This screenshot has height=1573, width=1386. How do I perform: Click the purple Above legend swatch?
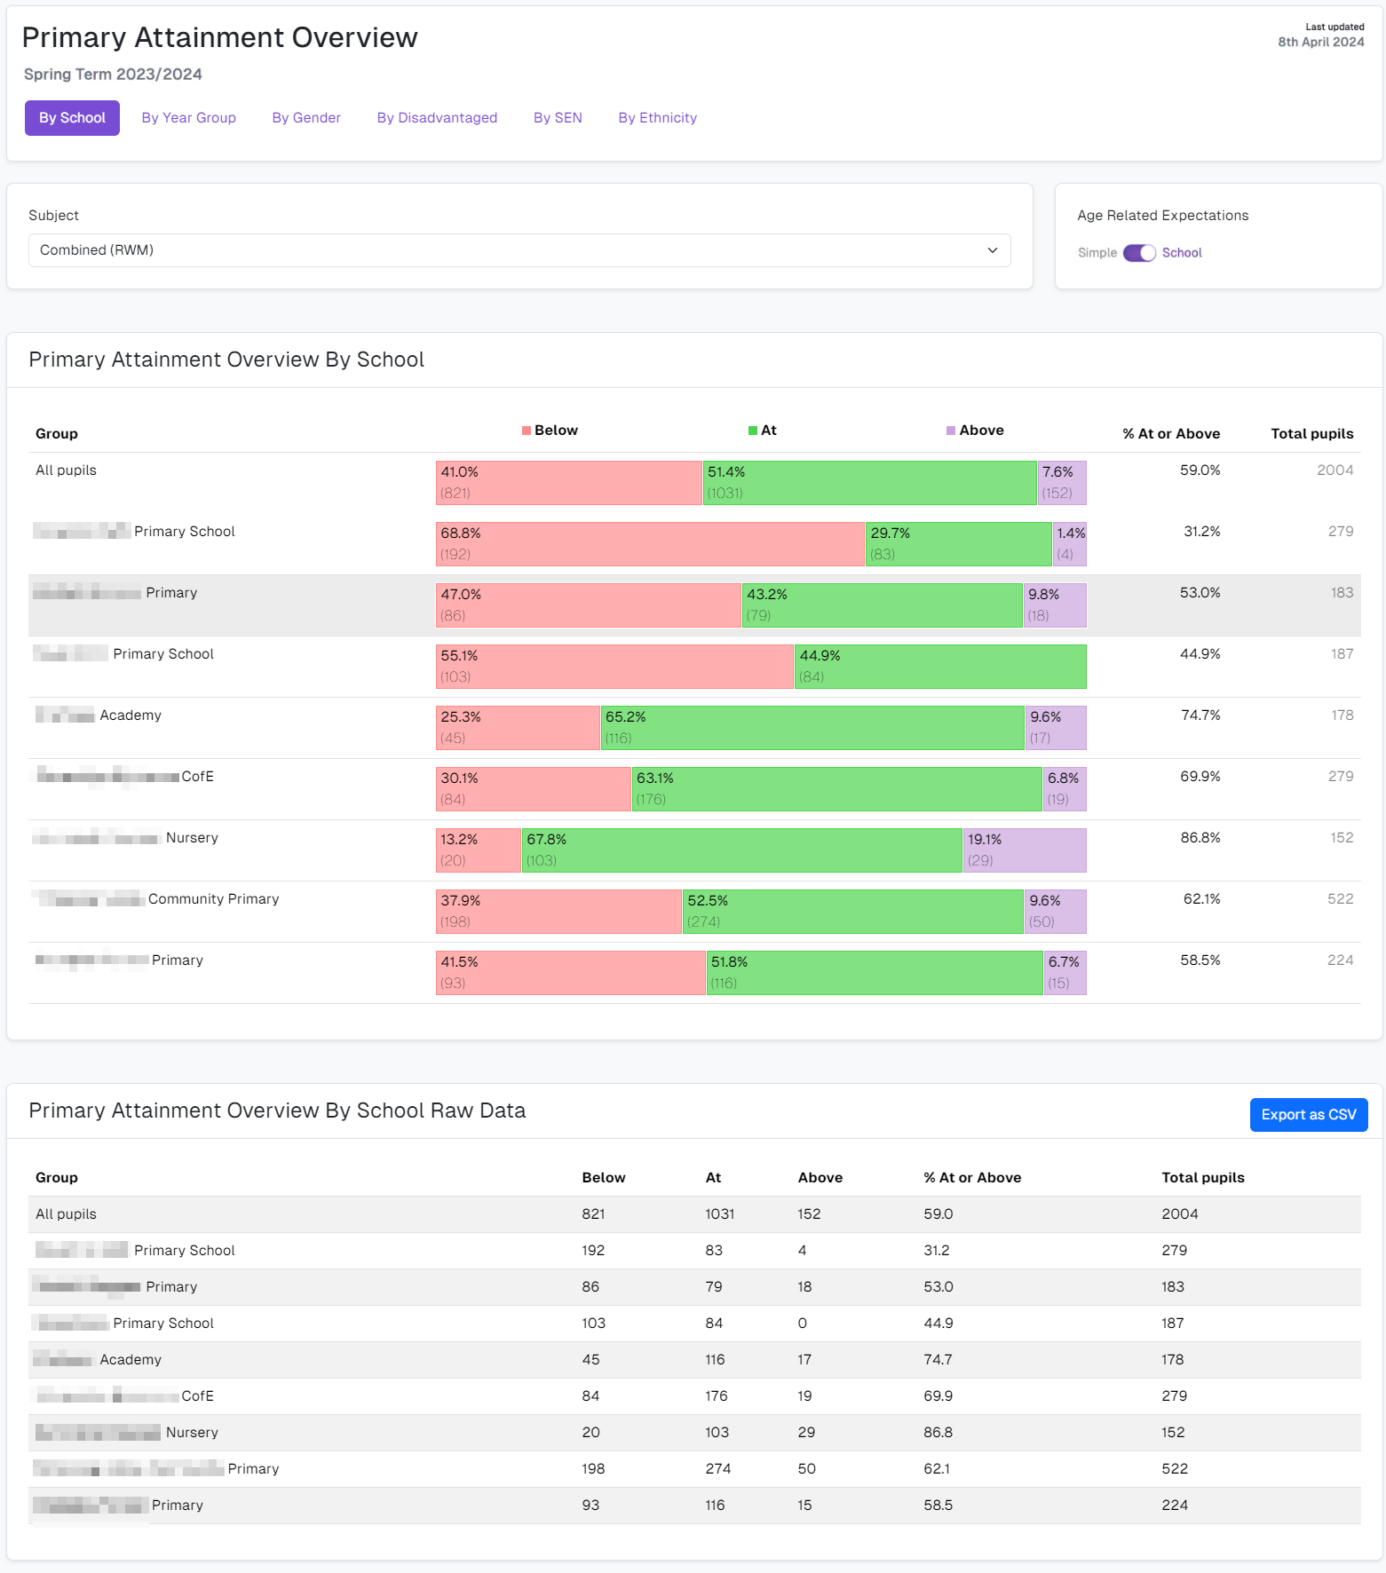(x=951, y=431)
